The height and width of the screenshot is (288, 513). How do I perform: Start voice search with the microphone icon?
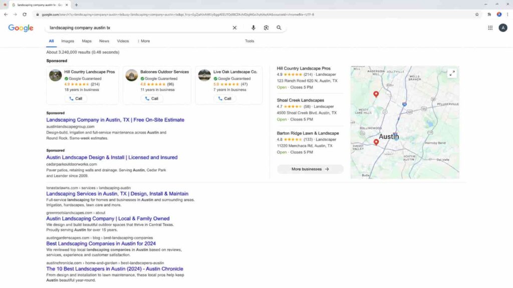(x=253, y=28)
